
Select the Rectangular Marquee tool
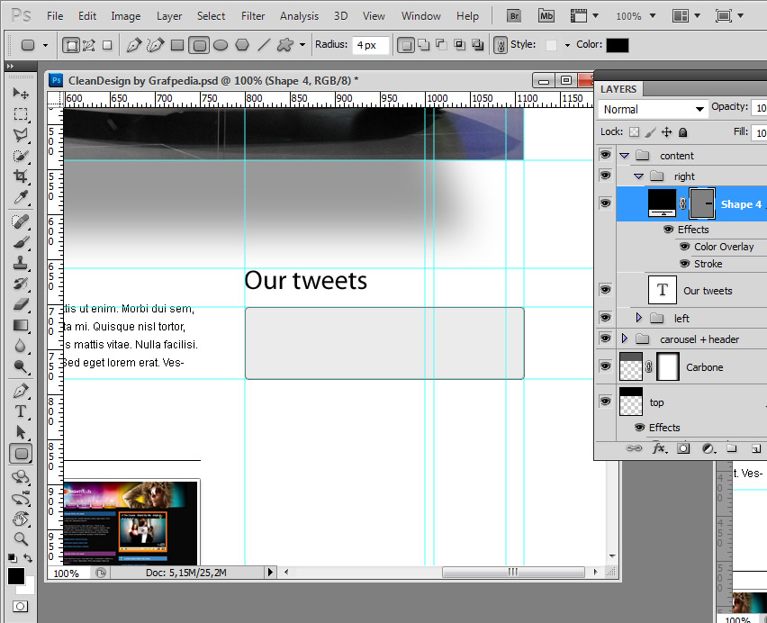21,114
